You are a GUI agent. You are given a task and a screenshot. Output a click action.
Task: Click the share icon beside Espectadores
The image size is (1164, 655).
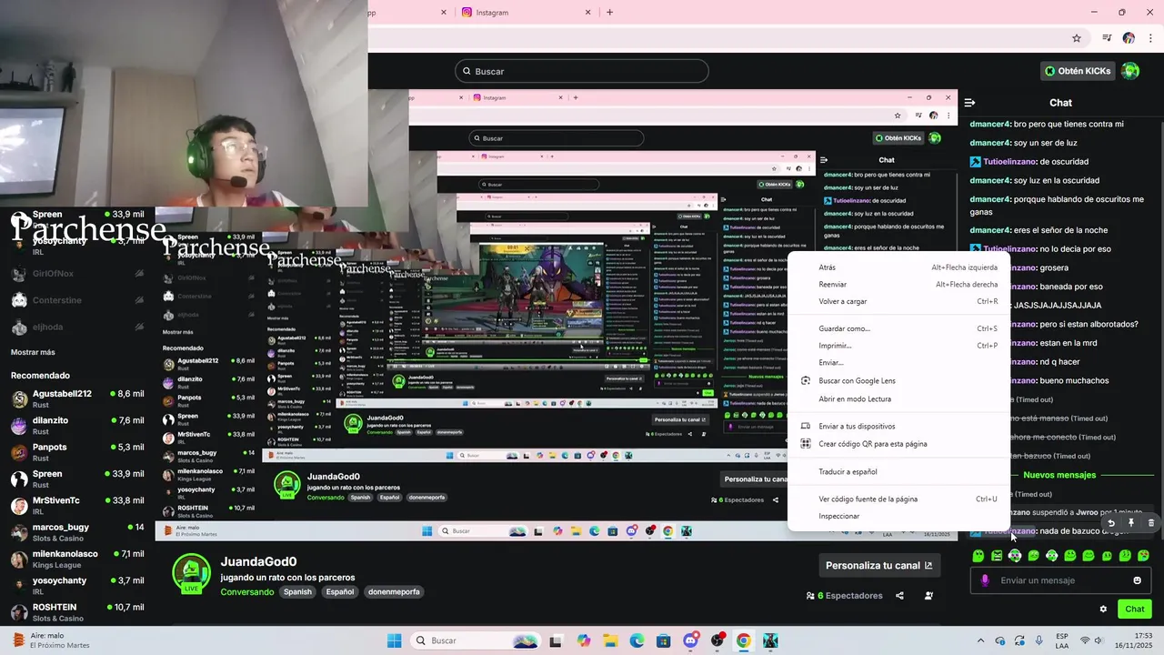(899, 596)
